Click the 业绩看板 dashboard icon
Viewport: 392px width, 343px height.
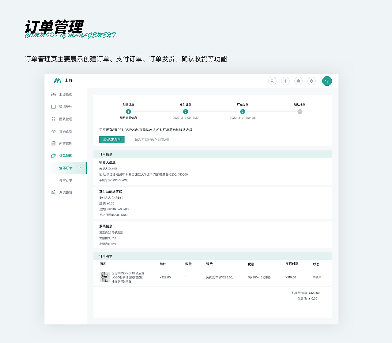click(x=54, y=95)
